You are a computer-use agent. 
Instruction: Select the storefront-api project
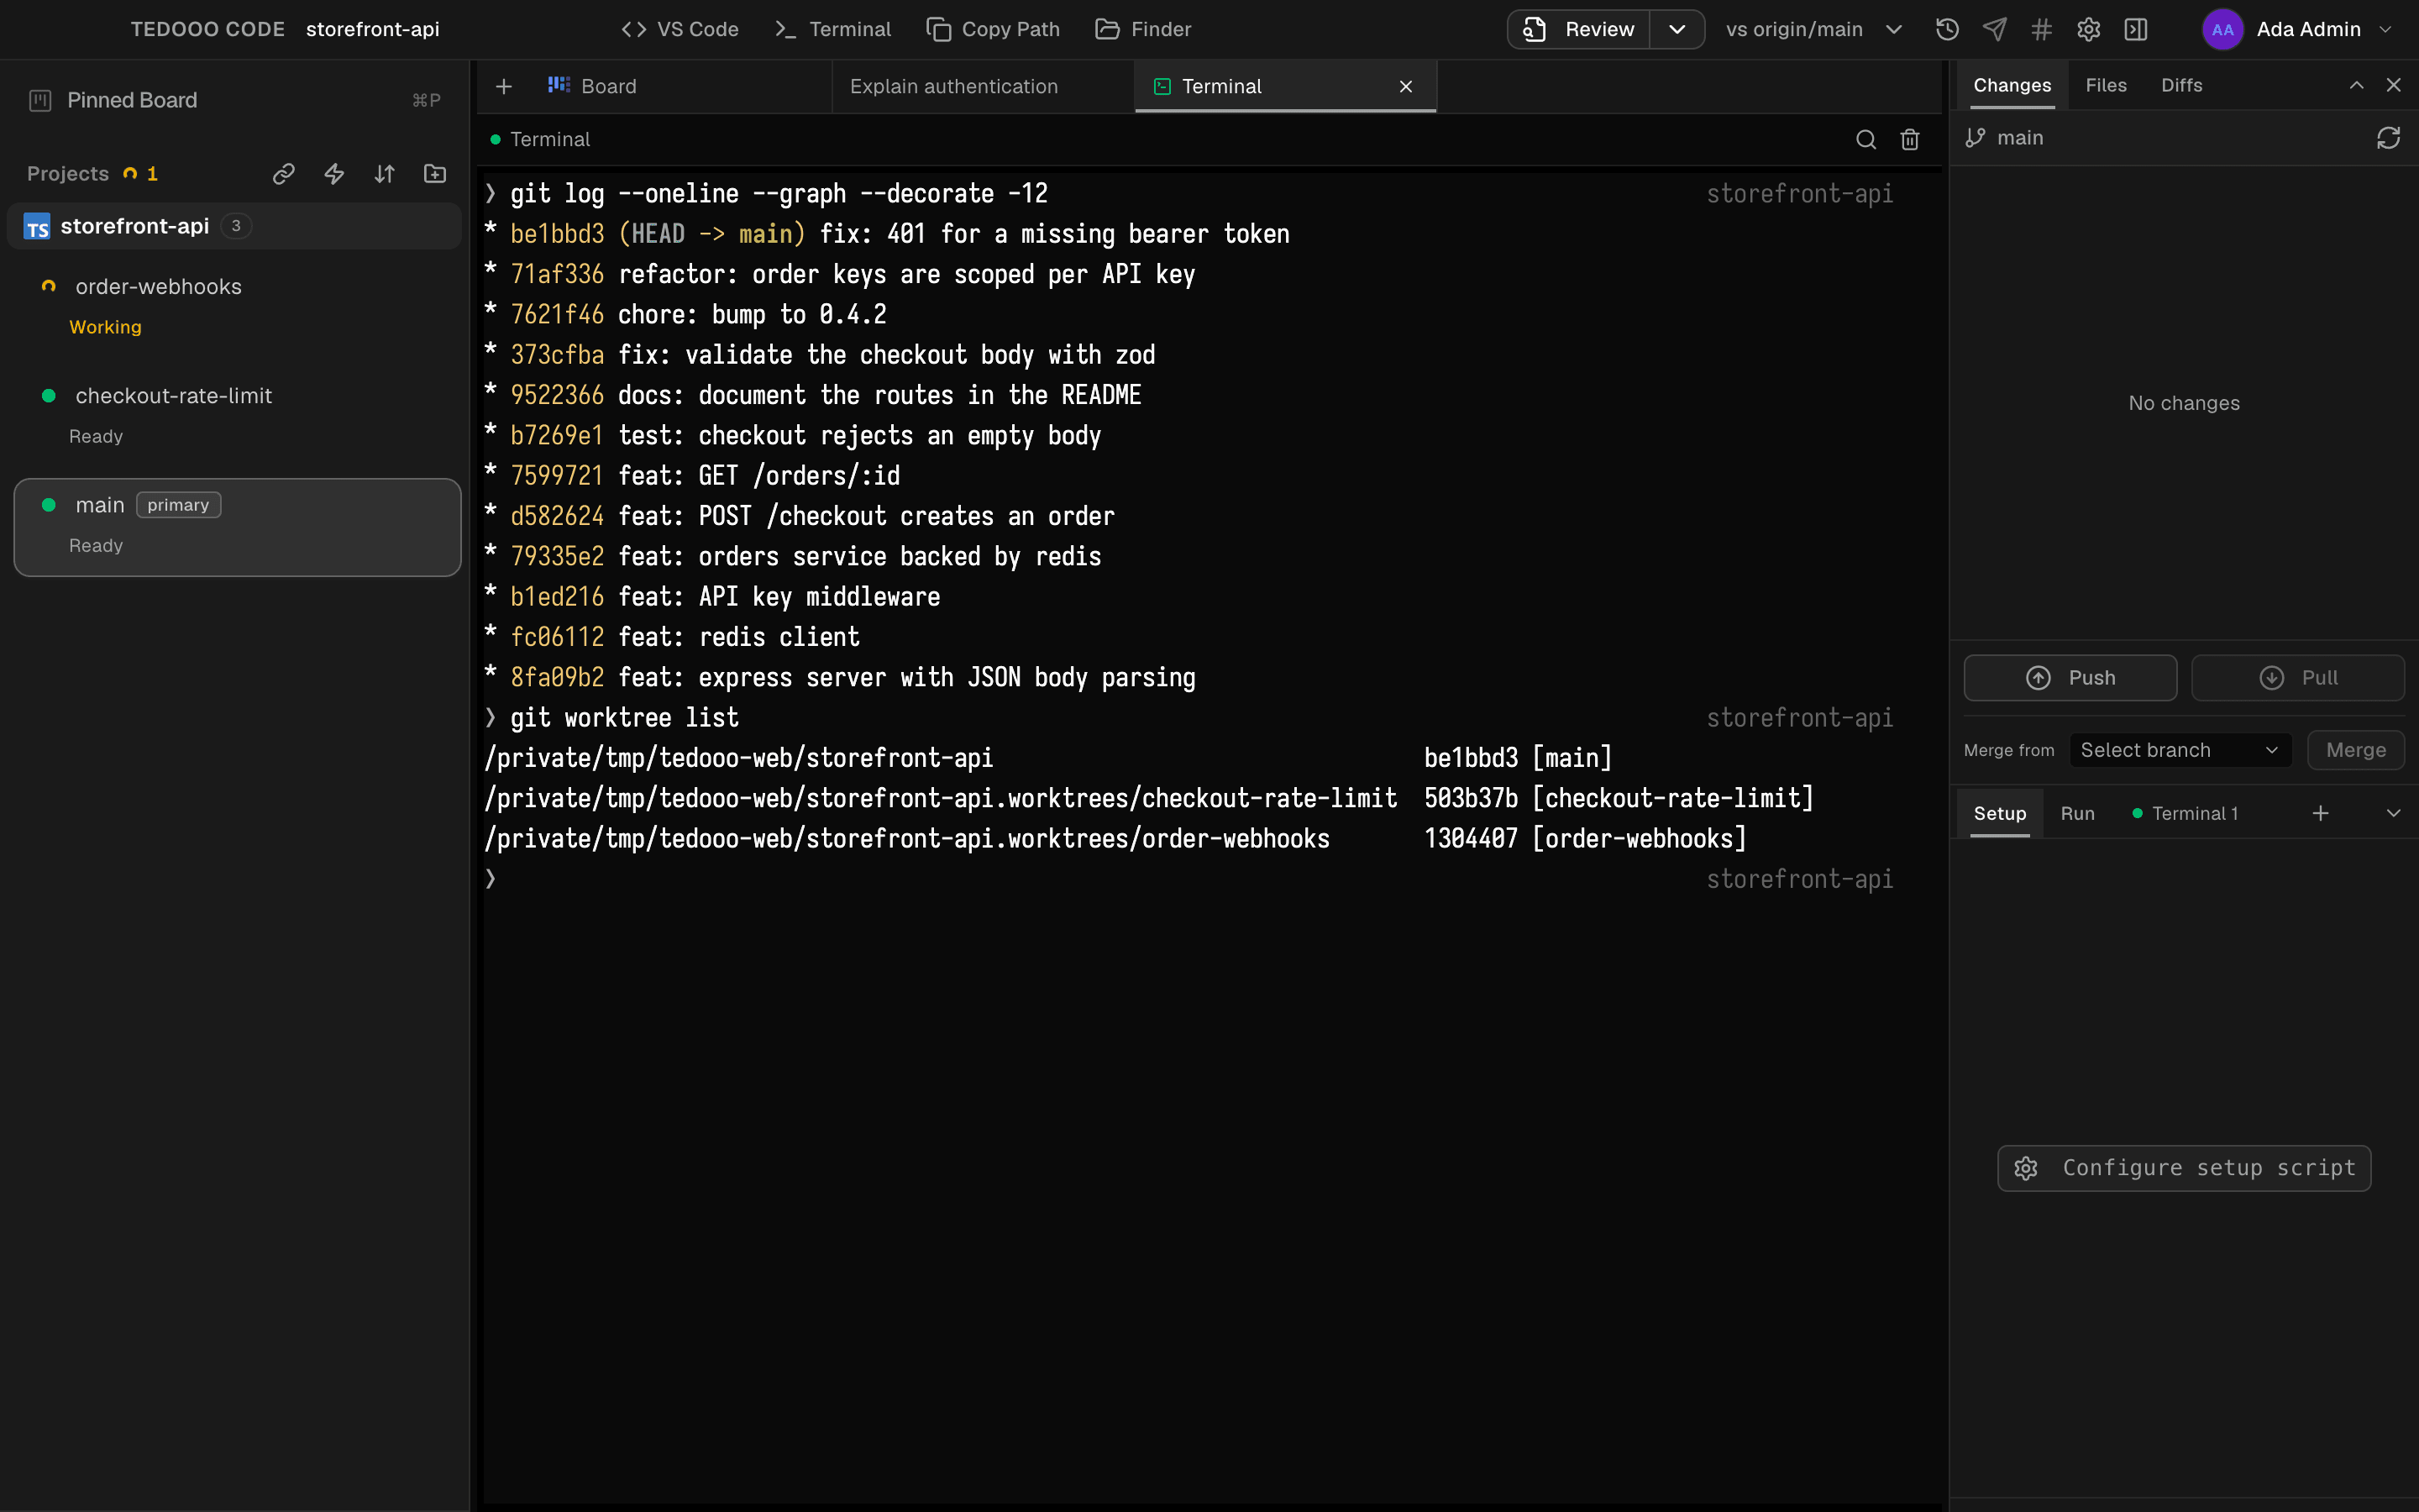(234, 226)
